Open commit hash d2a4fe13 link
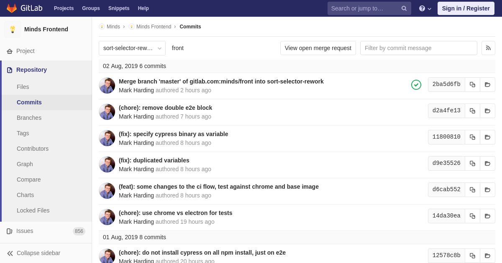 pos(446,111)
